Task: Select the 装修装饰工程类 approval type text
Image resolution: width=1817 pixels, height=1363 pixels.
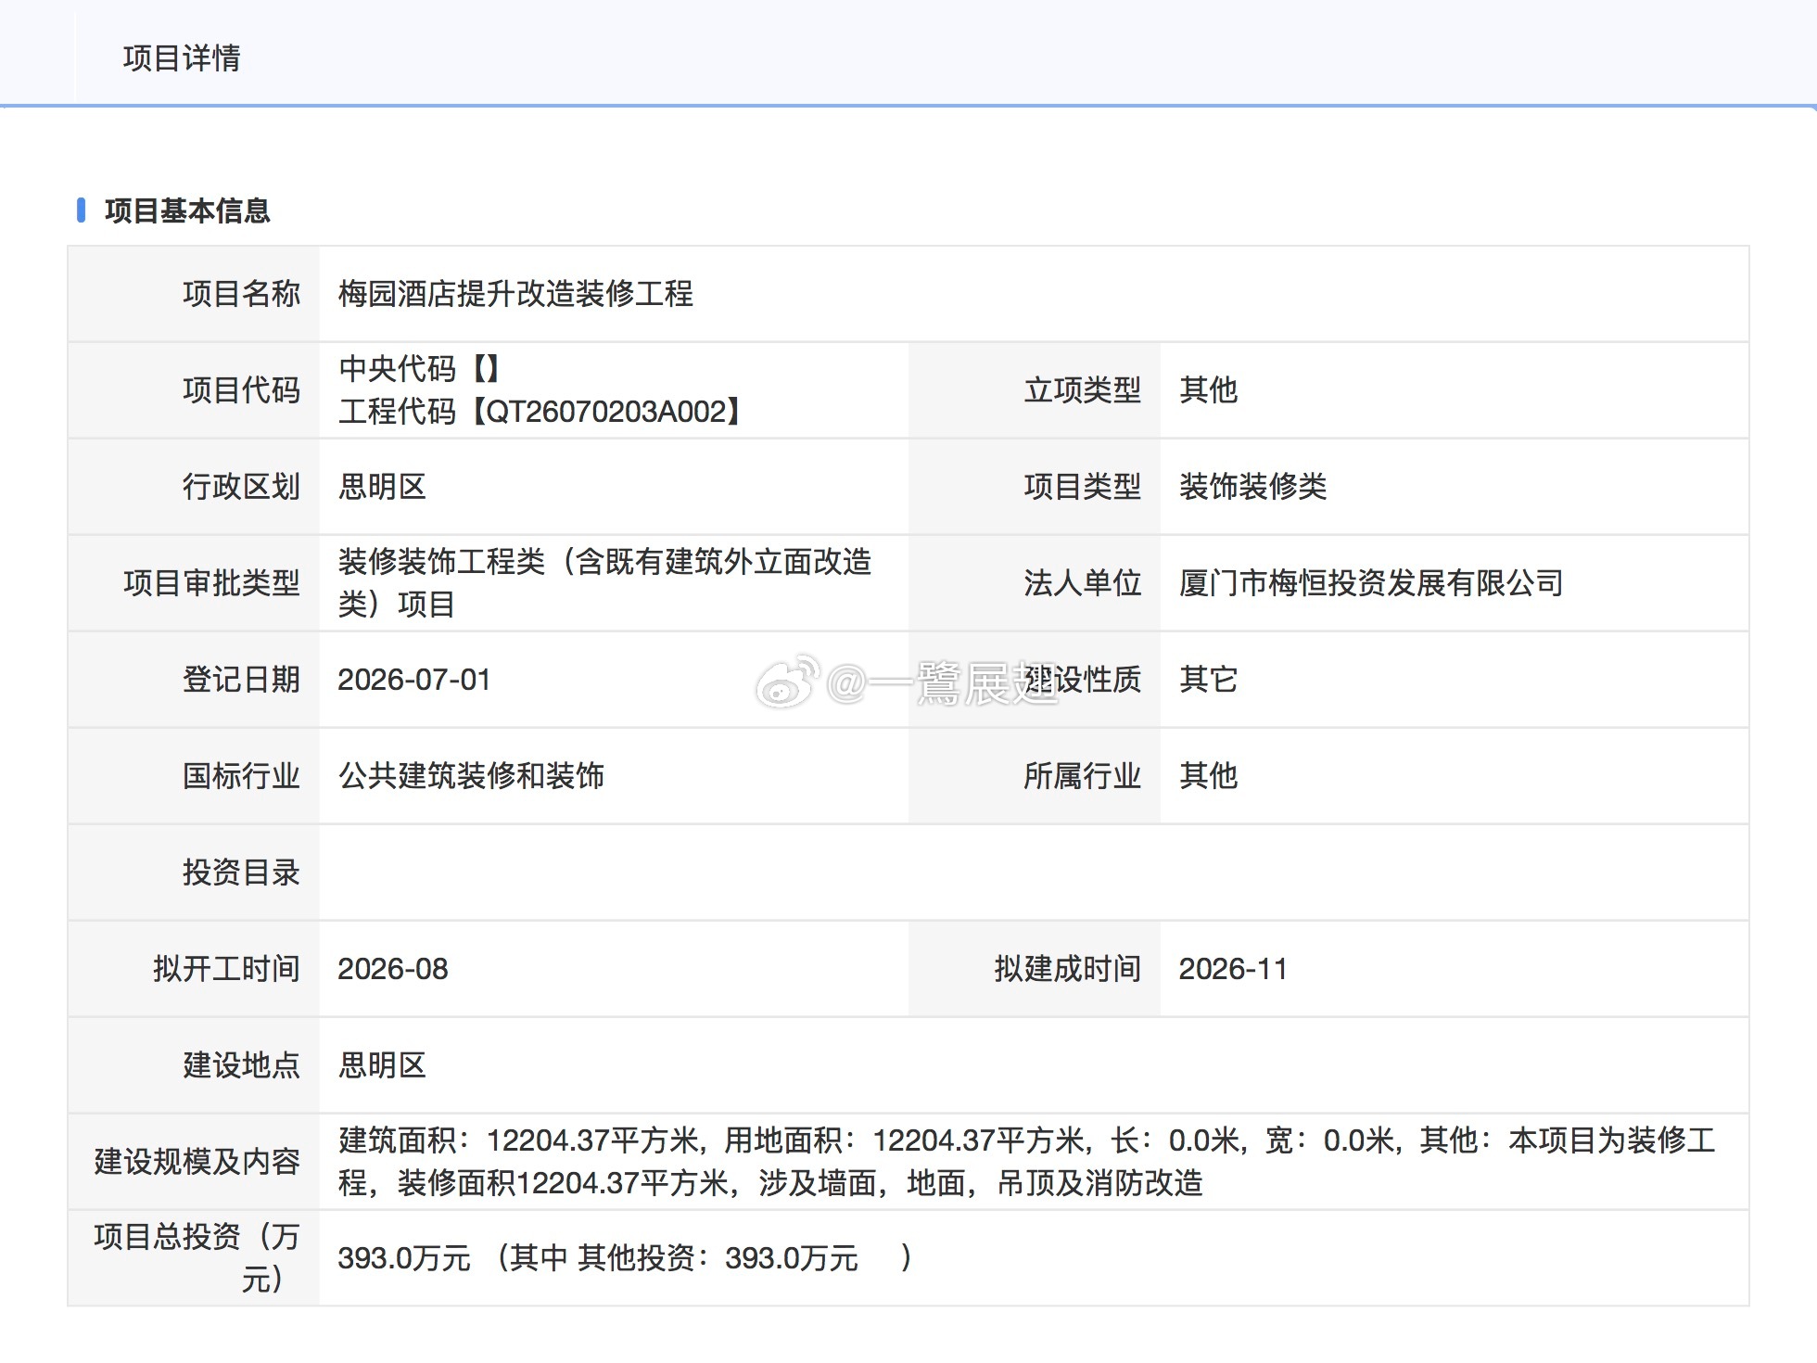Action: tap(604, 583)
